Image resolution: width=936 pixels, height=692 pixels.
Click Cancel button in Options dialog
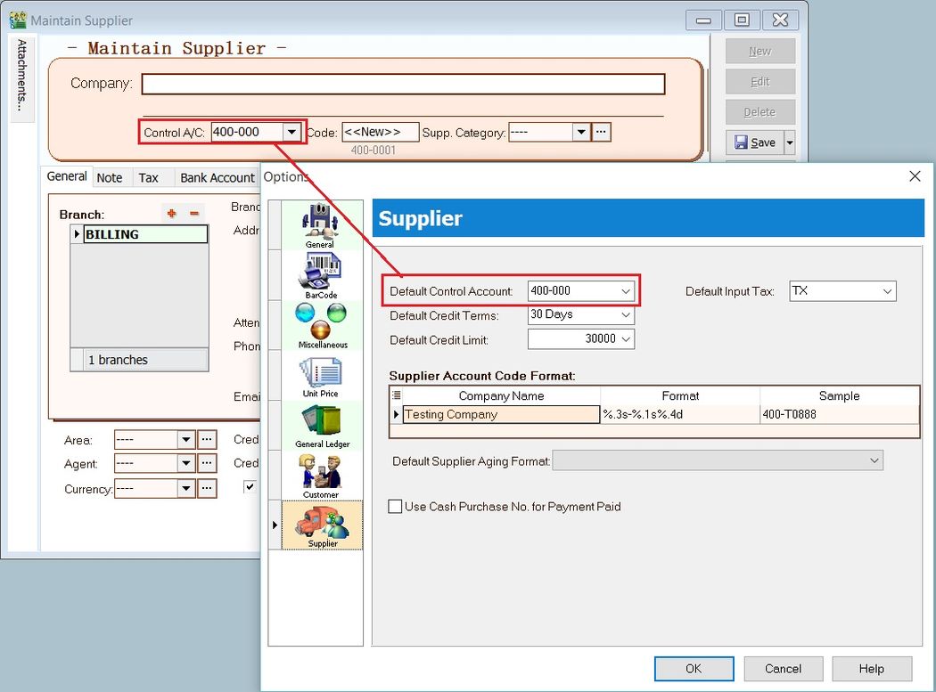tap(783, 669)
